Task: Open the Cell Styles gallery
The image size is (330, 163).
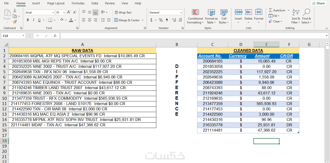Action: coord(224,17)
